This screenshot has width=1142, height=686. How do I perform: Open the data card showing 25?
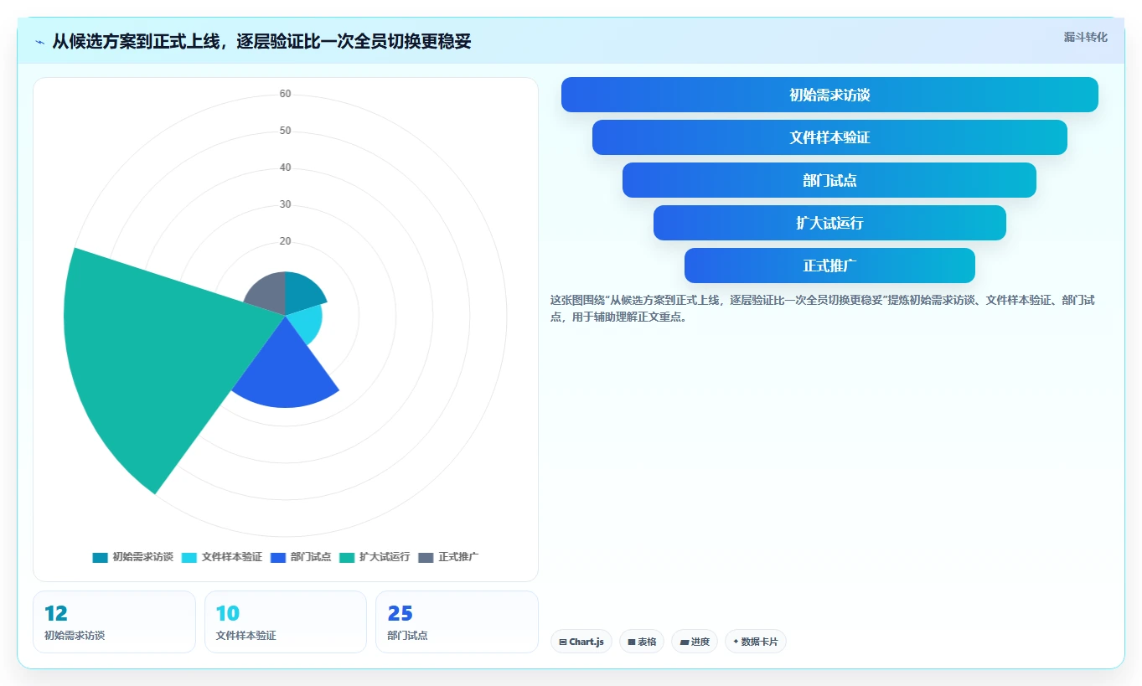457,622
